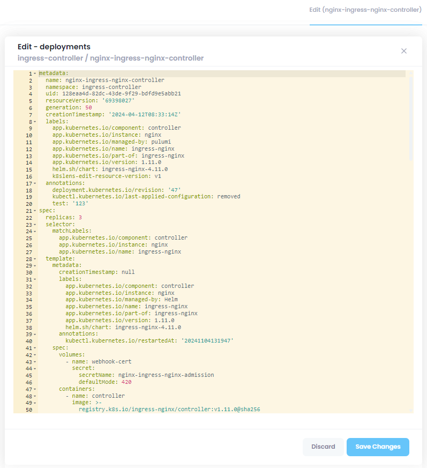Collapse the spec fold on line 21
427x468 pixels.
(35, 211)
